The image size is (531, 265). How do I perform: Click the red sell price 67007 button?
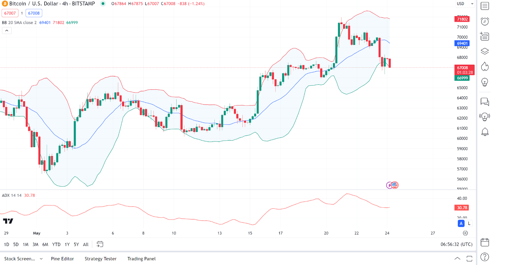[10, 13]
